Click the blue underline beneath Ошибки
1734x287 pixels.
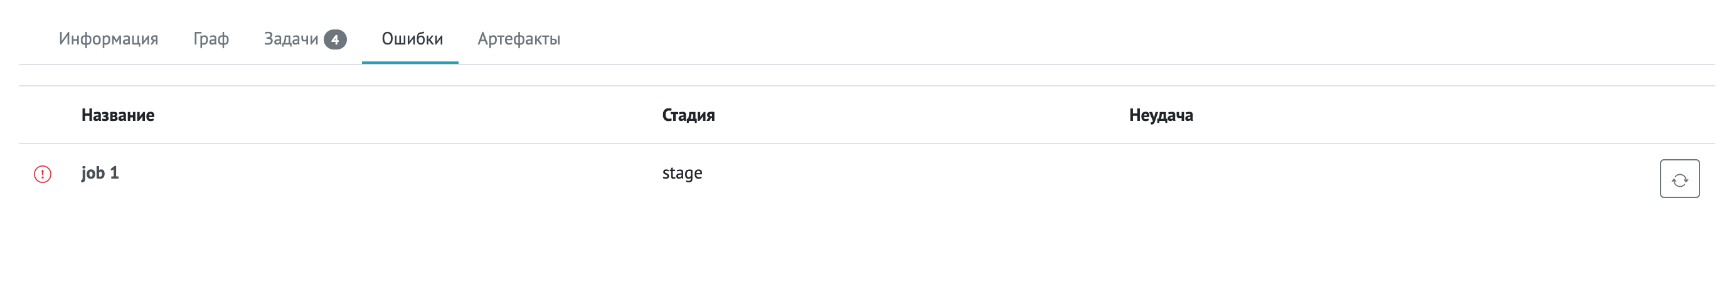(410, 63)
